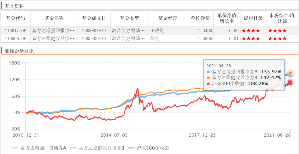The width and height of the screenshot is (299, 154).
Task: Click red dot beside 沪深300全收益 in tooltip
Action: click(209, 83)
